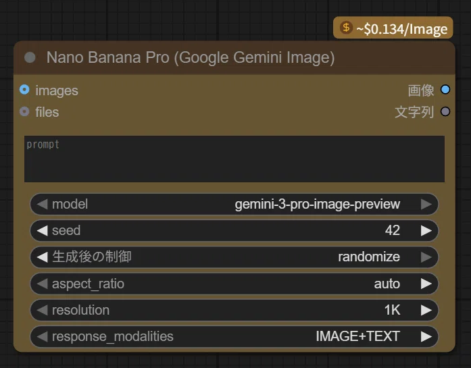Open the aspect_ratio dropdown set to auto

pyautogui.click(x=234, y=284)
